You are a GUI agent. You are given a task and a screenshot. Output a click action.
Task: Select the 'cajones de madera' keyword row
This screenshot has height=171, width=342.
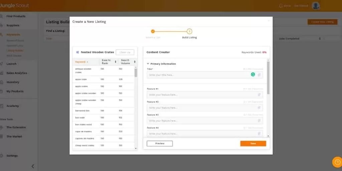click(104, 139)
